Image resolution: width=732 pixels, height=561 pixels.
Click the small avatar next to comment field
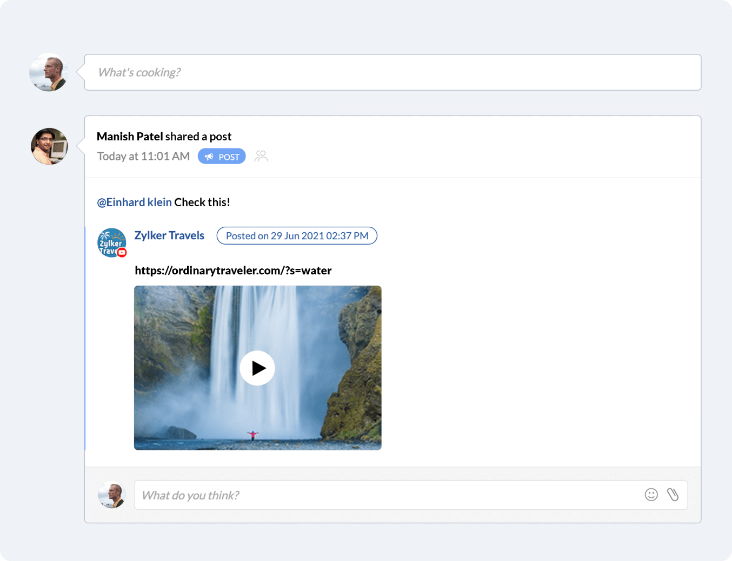[x=112, y=495]
